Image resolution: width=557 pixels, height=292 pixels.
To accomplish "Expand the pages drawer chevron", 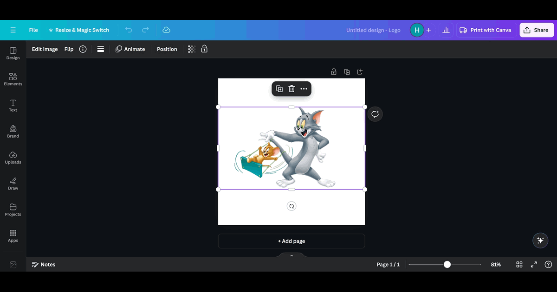I will coord(291,255).
